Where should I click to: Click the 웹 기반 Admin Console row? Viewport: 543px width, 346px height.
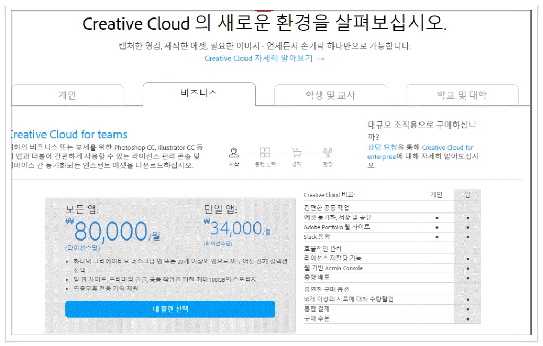pos(392,268)
